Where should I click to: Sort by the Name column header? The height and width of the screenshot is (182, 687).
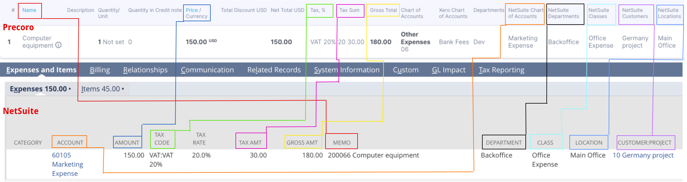click(x=29, y=10)
